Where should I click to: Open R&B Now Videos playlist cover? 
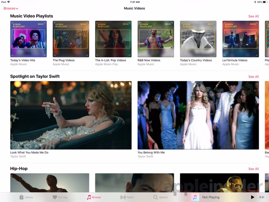tap(156, 39)
